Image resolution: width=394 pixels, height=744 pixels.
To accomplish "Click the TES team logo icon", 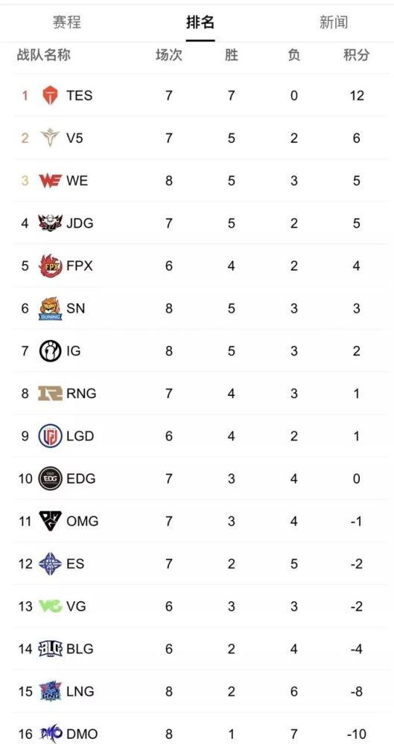I will [50, 95].
